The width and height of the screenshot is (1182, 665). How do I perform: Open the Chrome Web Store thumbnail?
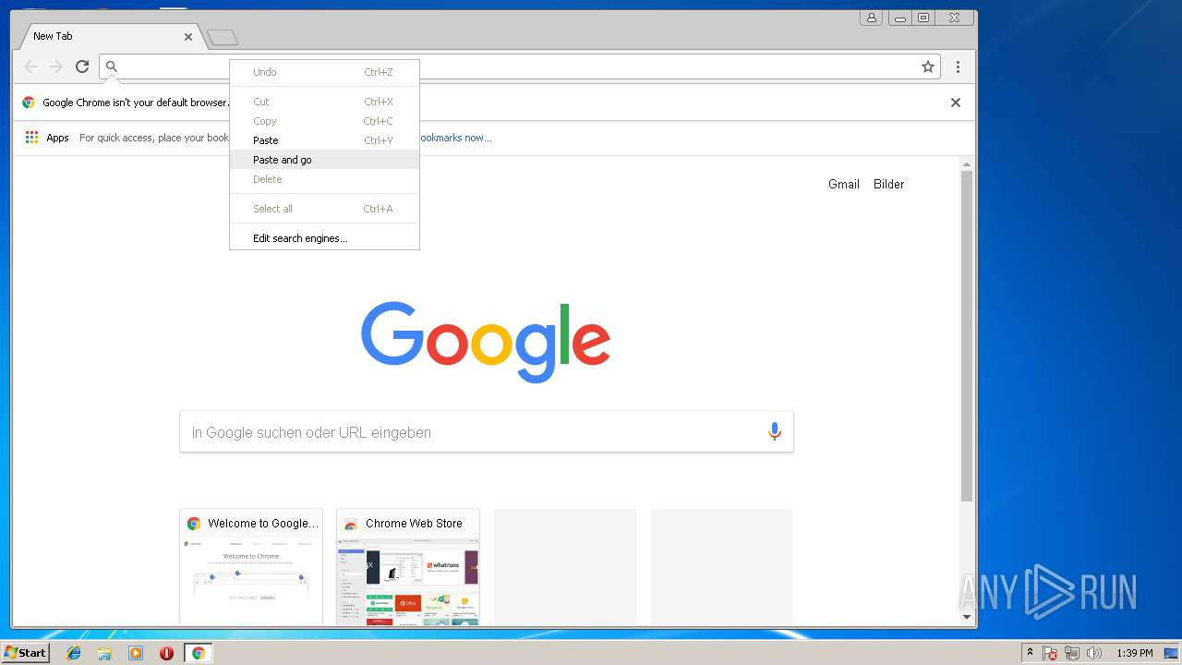(408, 567)
